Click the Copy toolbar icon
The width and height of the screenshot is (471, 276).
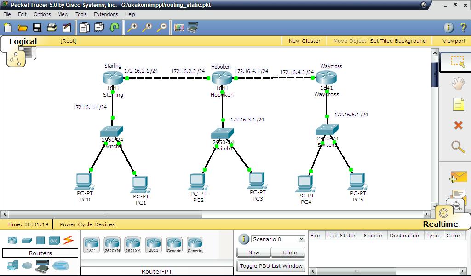pyautogui.click(x=85, y=28)
